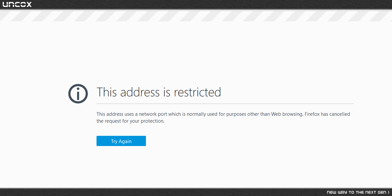Click the word 'Firefox' in the error message
Viewport: 392px width, 196px height.
(x=312, y=114)
